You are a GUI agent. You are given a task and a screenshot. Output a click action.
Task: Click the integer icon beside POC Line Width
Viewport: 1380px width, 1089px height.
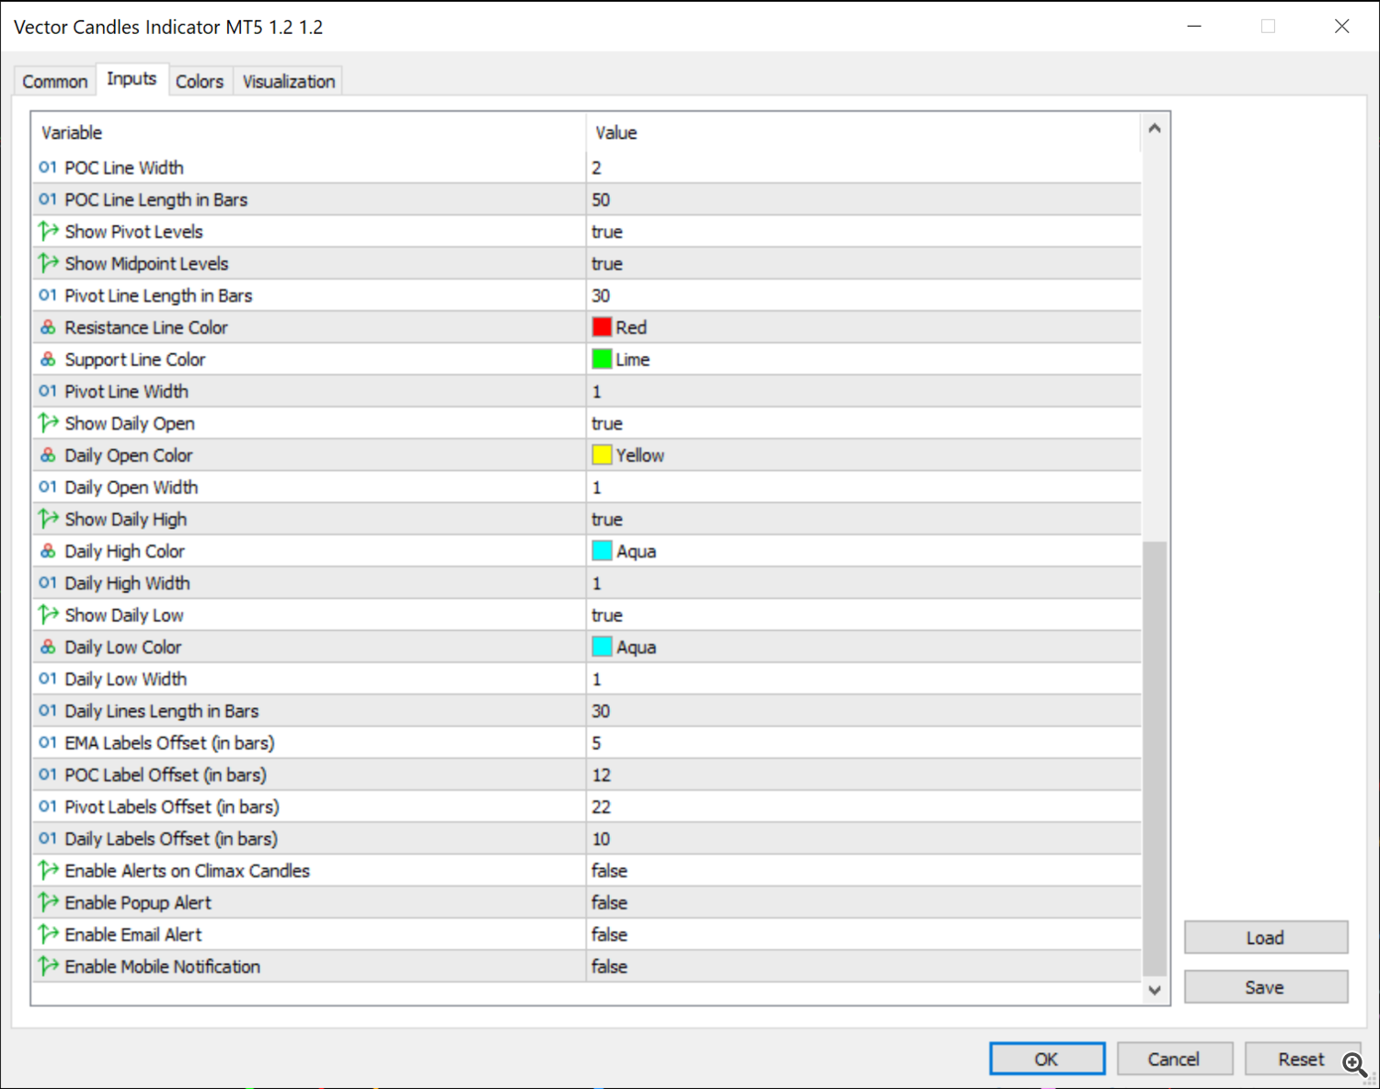tap(48, 167)
